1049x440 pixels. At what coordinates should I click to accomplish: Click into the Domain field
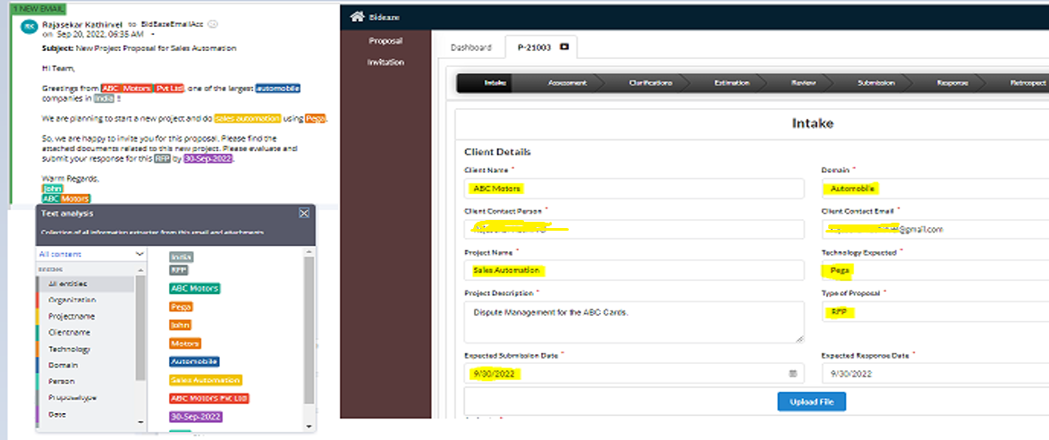click(935, 189)
